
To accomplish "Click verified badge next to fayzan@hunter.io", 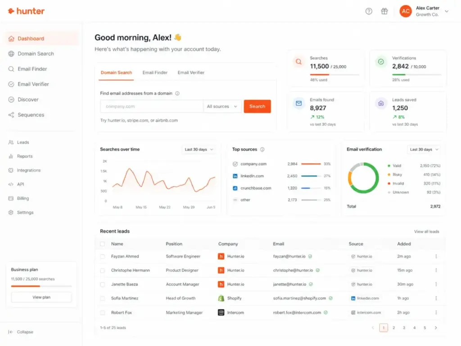I will tap(310, 256).
